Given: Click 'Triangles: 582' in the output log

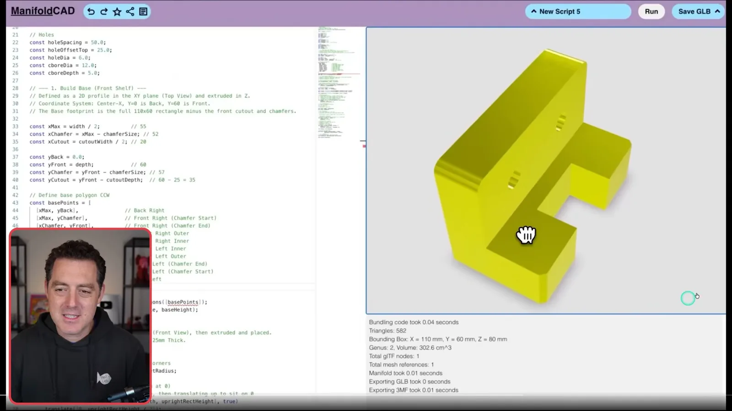Looking at the screenshot, I should pos(388,331).
